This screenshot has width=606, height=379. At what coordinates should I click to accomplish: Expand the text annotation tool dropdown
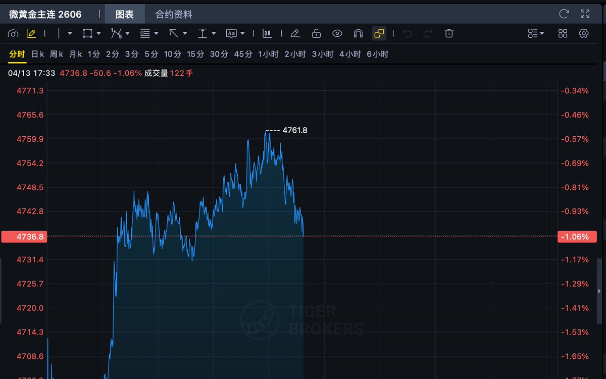[243, 34]
